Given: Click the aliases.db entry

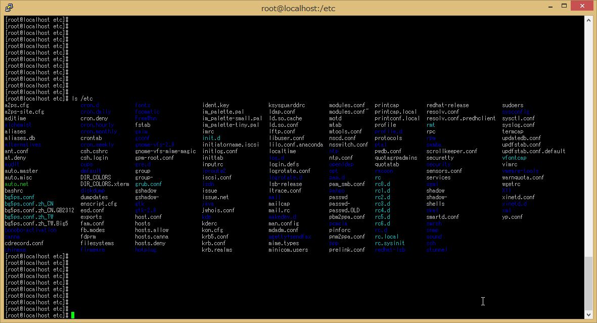Looking at the screenshot, I should pyautogui.click(x=20, y=138).
